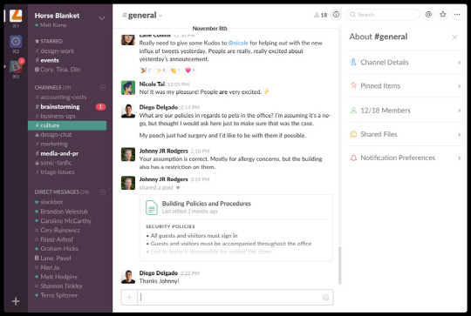The width and height of the screenshot is (471, 316).
Task: Open the Horse Blanket team menu chevron
Action: pyautogui.click(x=102, y=18)
